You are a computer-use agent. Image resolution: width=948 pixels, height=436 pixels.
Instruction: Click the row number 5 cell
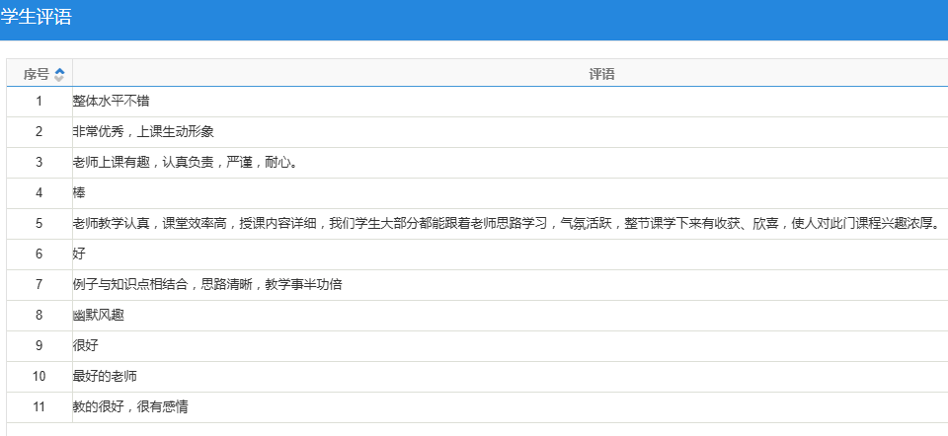39,223
